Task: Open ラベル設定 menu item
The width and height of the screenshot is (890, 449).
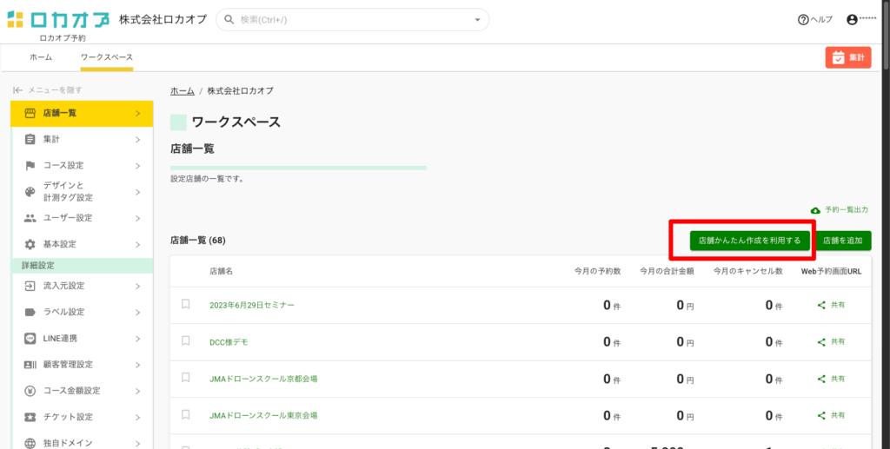Action: [82, 313]
